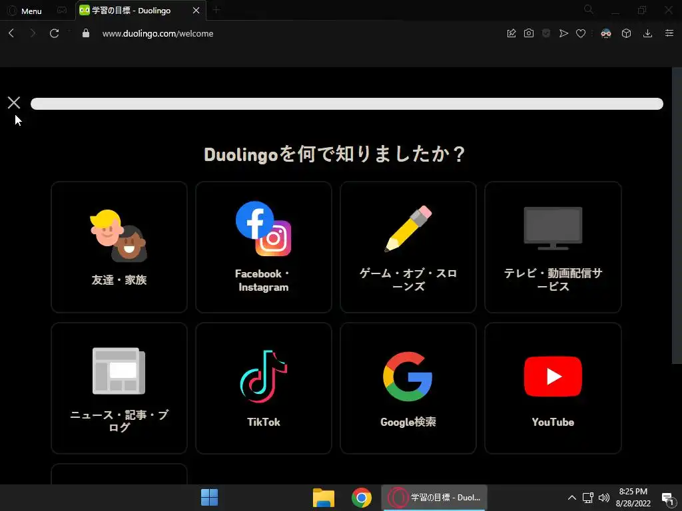This screenshot has height=511, width=682.
Task: Pick the YouTube card
Action: click(x=553, y=388)
